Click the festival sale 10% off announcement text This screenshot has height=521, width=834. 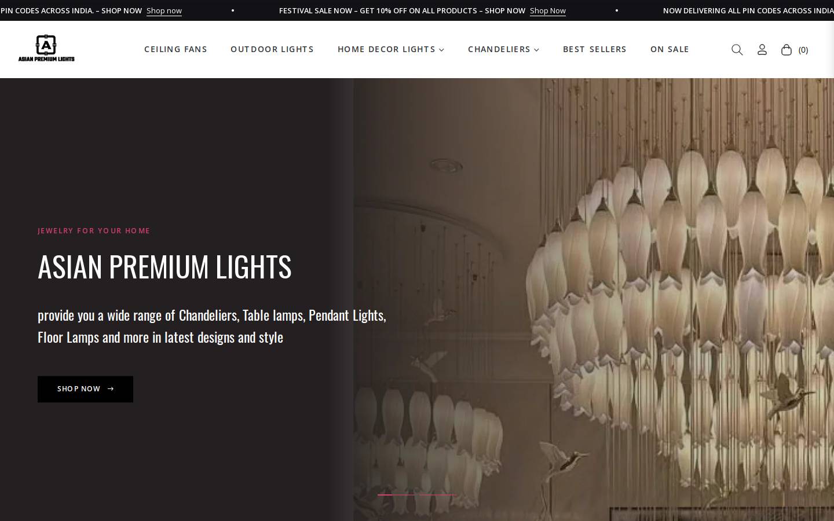click(x=402, y=10)
